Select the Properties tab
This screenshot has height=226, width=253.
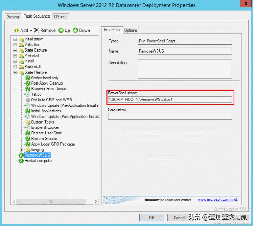[x=112, y=30]
